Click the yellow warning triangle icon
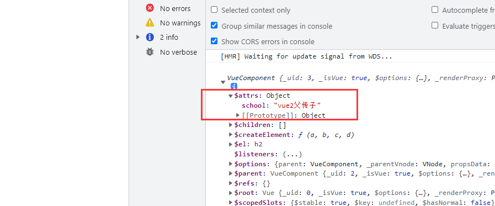 150,23
